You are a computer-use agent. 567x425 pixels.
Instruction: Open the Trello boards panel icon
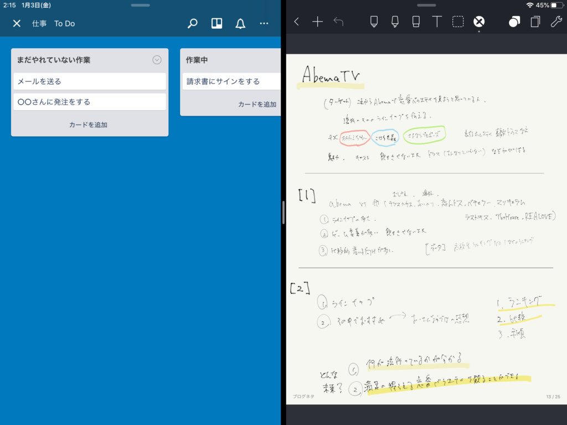tap(217, 23)
